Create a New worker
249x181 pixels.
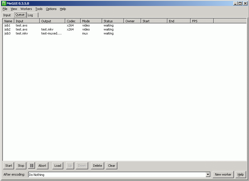point(223,174)
